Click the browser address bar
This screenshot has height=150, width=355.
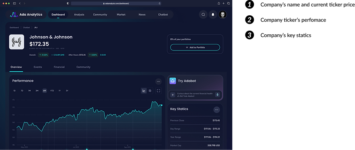(x=116, y=3)
